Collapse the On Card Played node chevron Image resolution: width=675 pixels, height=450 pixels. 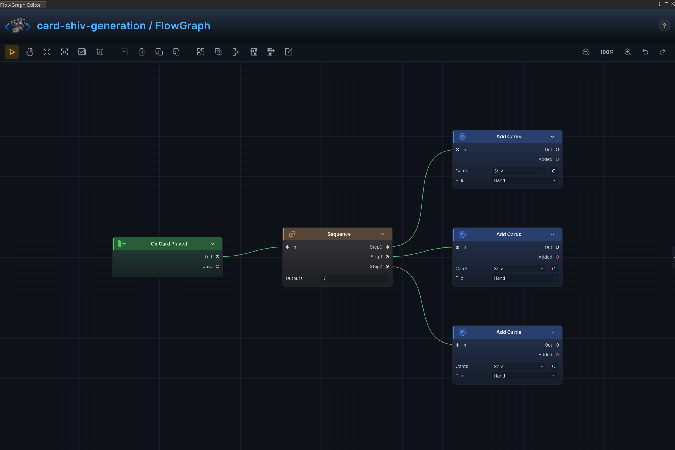[x=212, y=244]
